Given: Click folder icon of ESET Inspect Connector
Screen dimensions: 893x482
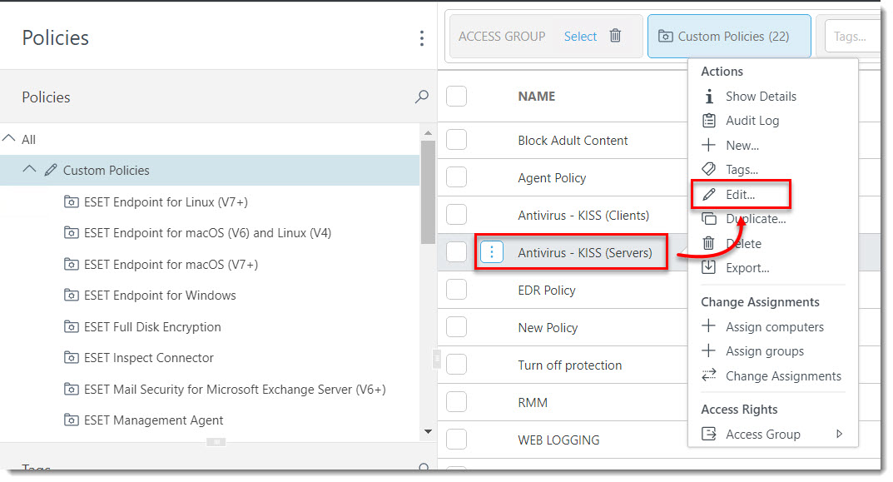Looking at the screenshot, I should click(72, 357).
